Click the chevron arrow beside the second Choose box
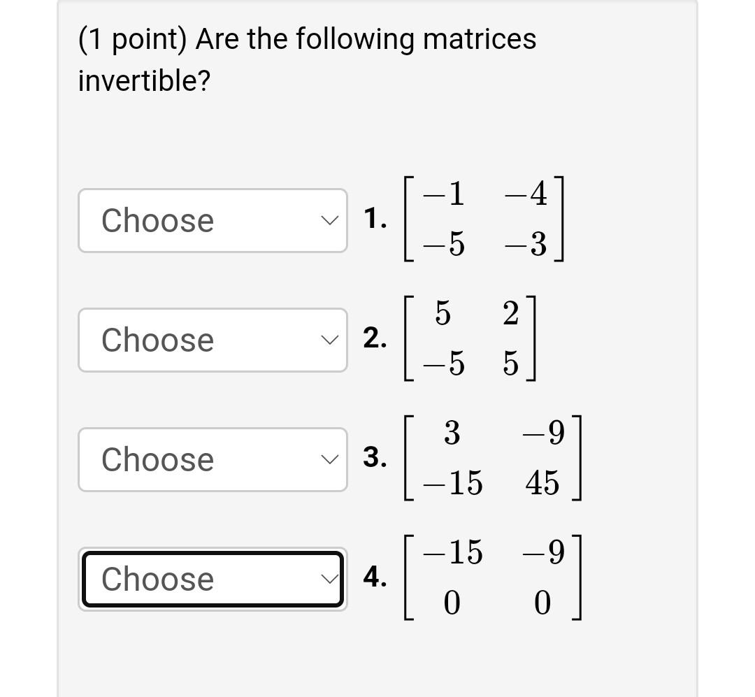755x697 pixels. tap(329, 340)
